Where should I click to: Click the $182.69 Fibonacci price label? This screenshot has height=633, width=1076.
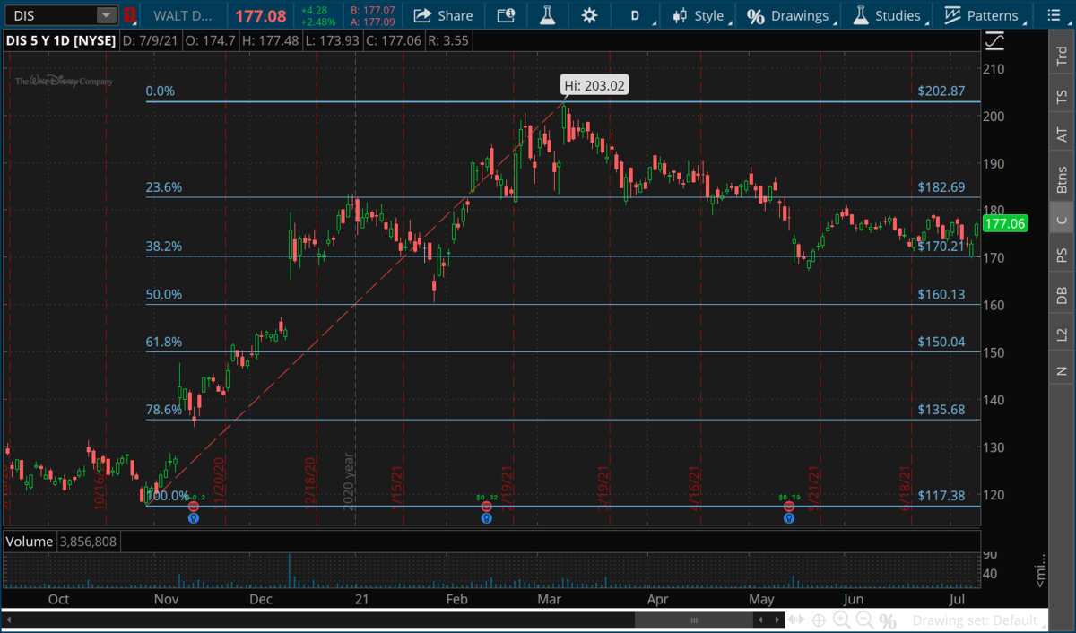pos(941,187)
